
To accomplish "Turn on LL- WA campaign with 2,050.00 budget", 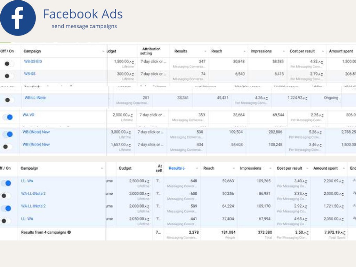I will click(5, 221).
